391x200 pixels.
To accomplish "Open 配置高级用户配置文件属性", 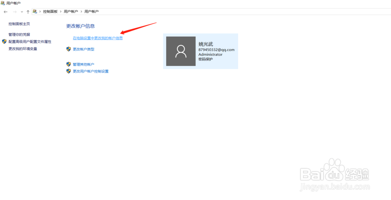I will pyautogui.click(x=30, y=41).
